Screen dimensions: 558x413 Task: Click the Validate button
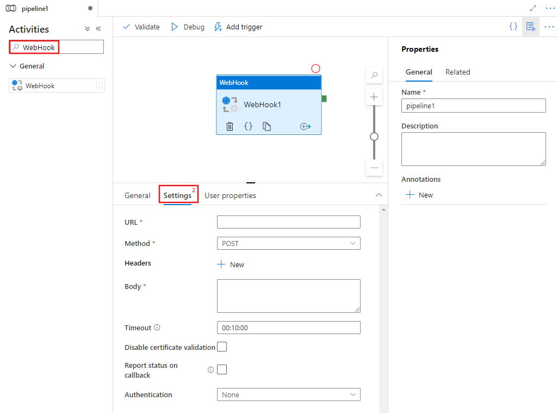(140, 26)
